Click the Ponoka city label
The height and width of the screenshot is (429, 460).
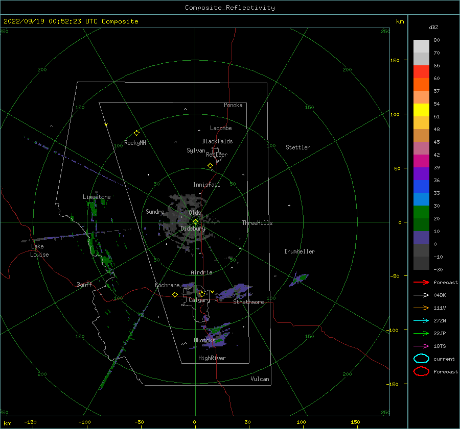(233, 105)
